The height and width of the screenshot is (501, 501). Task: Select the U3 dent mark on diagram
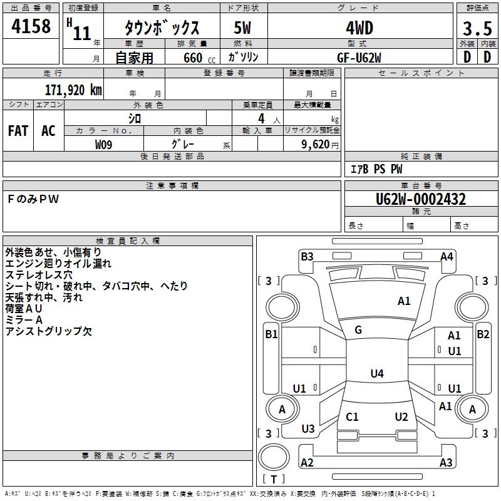(308, 429)
